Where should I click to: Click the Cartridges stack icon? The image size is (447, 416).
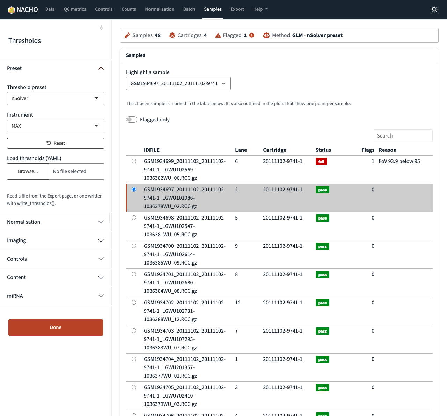[172, 35]
